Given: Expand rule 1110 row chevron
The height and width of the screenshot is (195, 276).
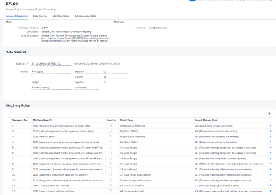Looking at the screenshot, I should click(270, 180).
